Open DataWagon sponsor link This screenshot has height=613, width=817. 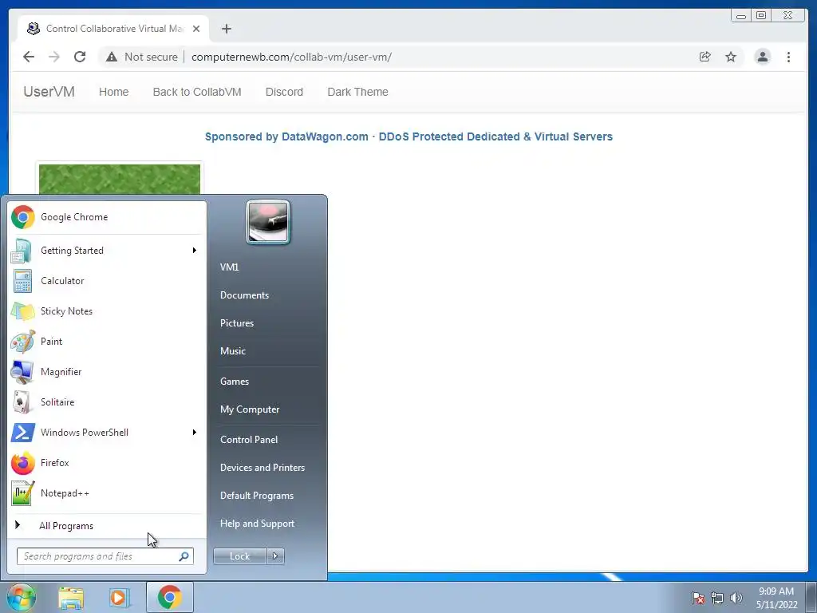point(408,136)
